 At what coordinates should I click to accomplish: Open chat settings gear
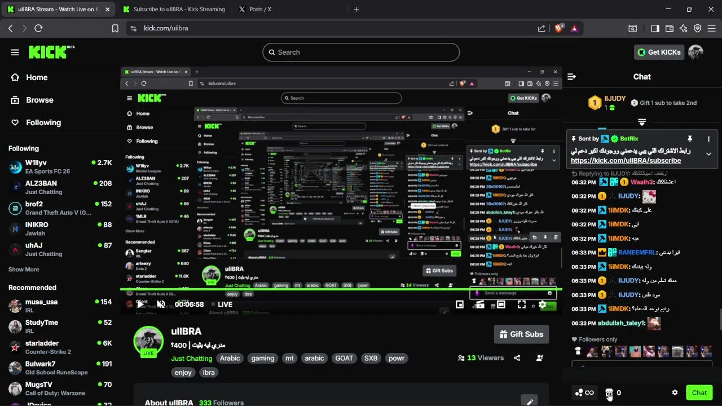pyautogui.click(x=675, y=392)
